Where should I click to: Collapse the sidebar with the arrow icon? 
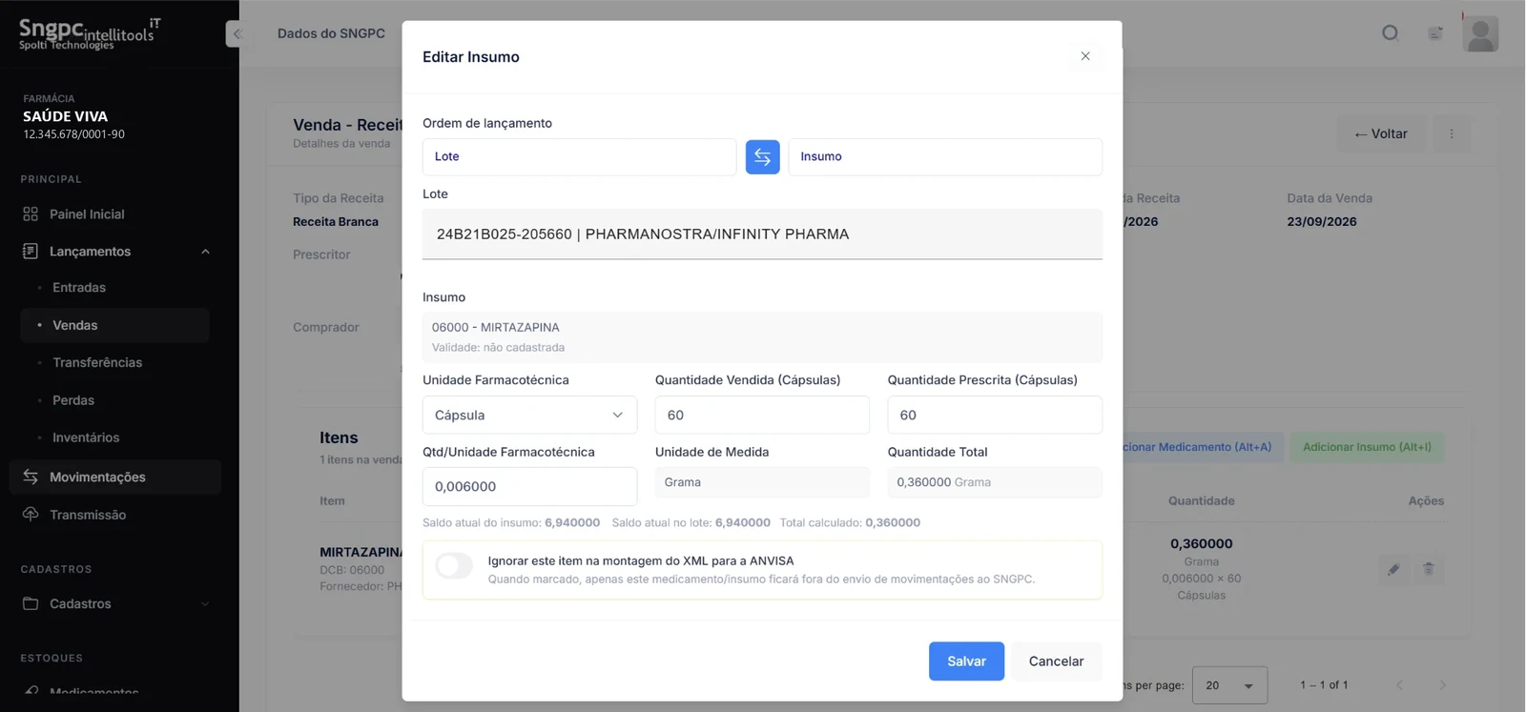(236, 33)
